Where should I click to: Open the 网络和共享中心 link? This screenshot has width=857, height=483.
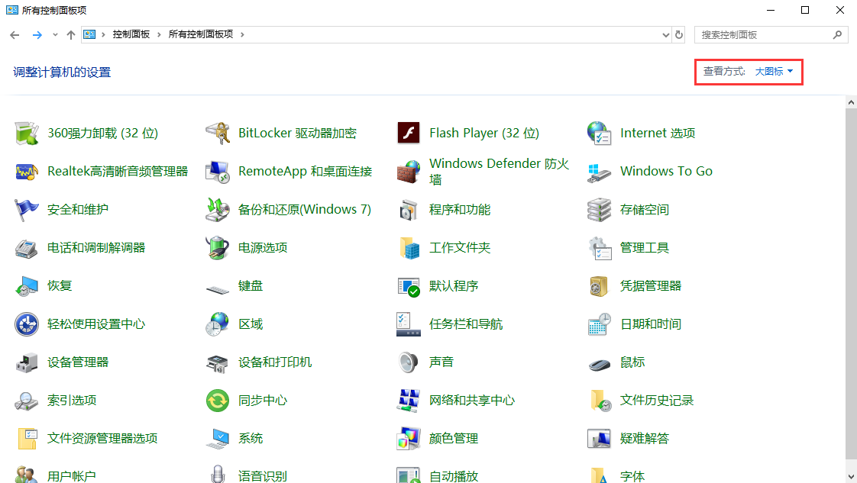(471, 400)
